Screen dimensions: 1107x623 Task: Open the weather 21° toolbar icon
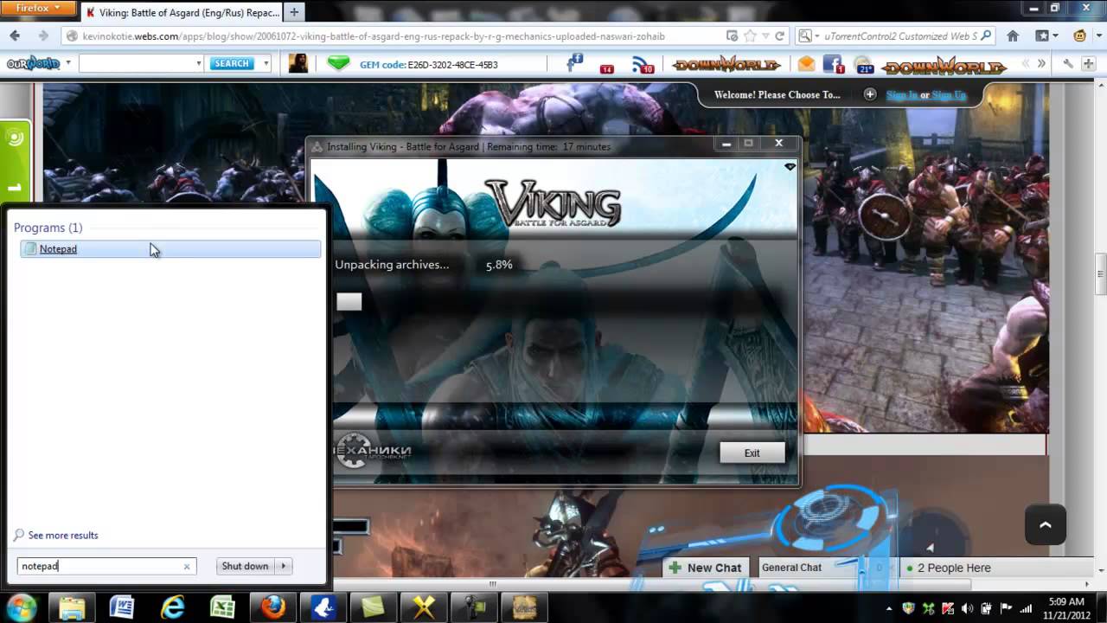(x=864, y=66)
